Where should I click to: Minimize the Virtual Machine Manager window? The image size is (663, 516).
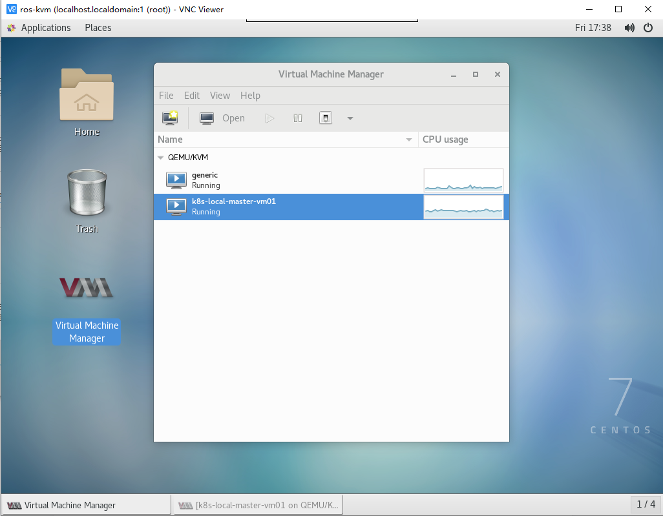tap(454, 74)
